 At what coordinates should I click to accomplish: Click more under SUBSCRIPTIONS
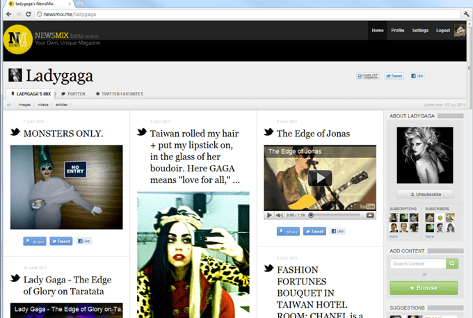pyautogui.click(x=394, y=237)
